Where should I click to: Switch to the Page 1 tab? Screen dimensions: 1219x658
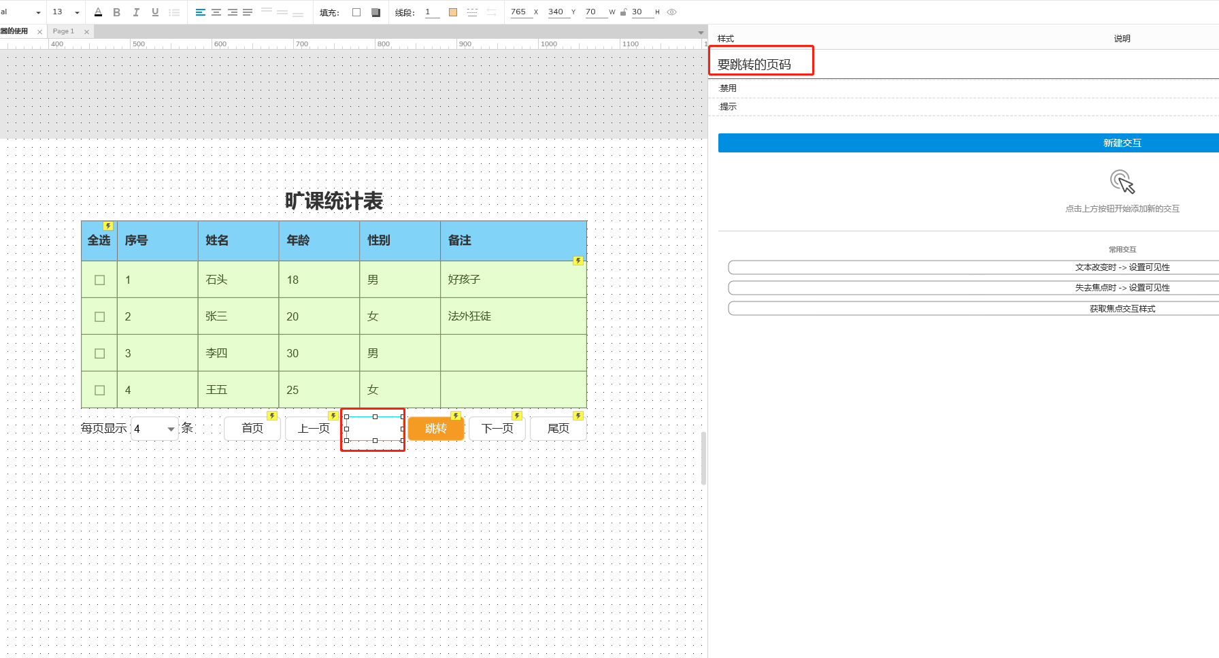pyautogui.click(x=63, y=31)
